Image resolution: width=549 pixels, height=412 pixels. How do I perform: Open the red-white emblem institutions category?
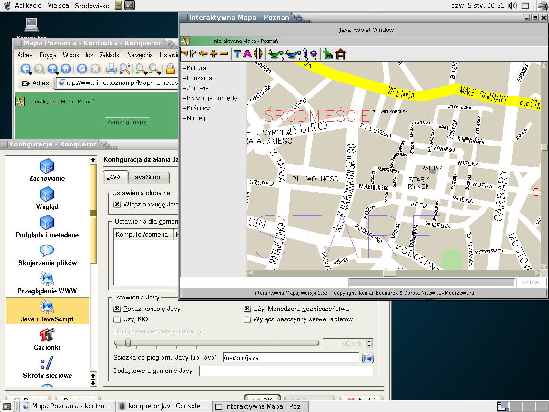pyautogui.click(x=314, y=53)
